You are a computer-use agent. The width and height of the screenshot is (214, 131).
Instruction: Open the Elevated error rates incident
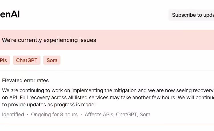(x=25, y=81)
